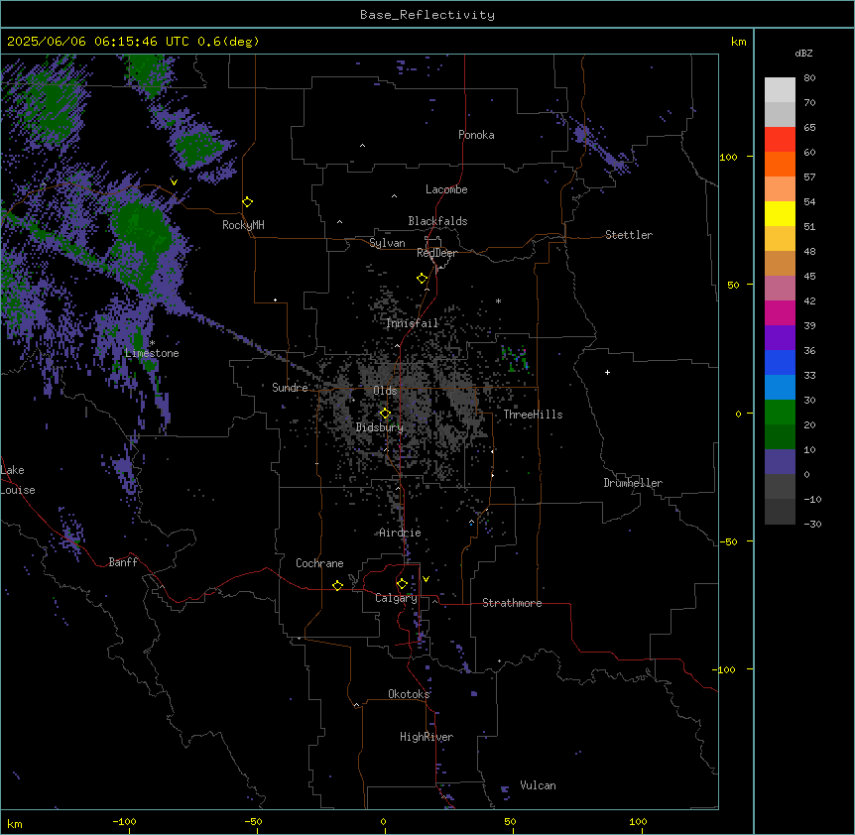This screenshot has width=855, height=835.
Task: Click the yellow diamond marker below Cochrane
Action: pyautogui.click(x=337, y=585)
